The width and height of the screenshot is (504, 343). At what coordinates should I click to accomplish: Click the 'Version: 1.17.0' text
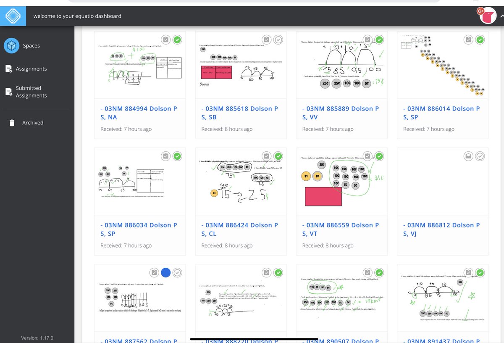pos(37,338)
